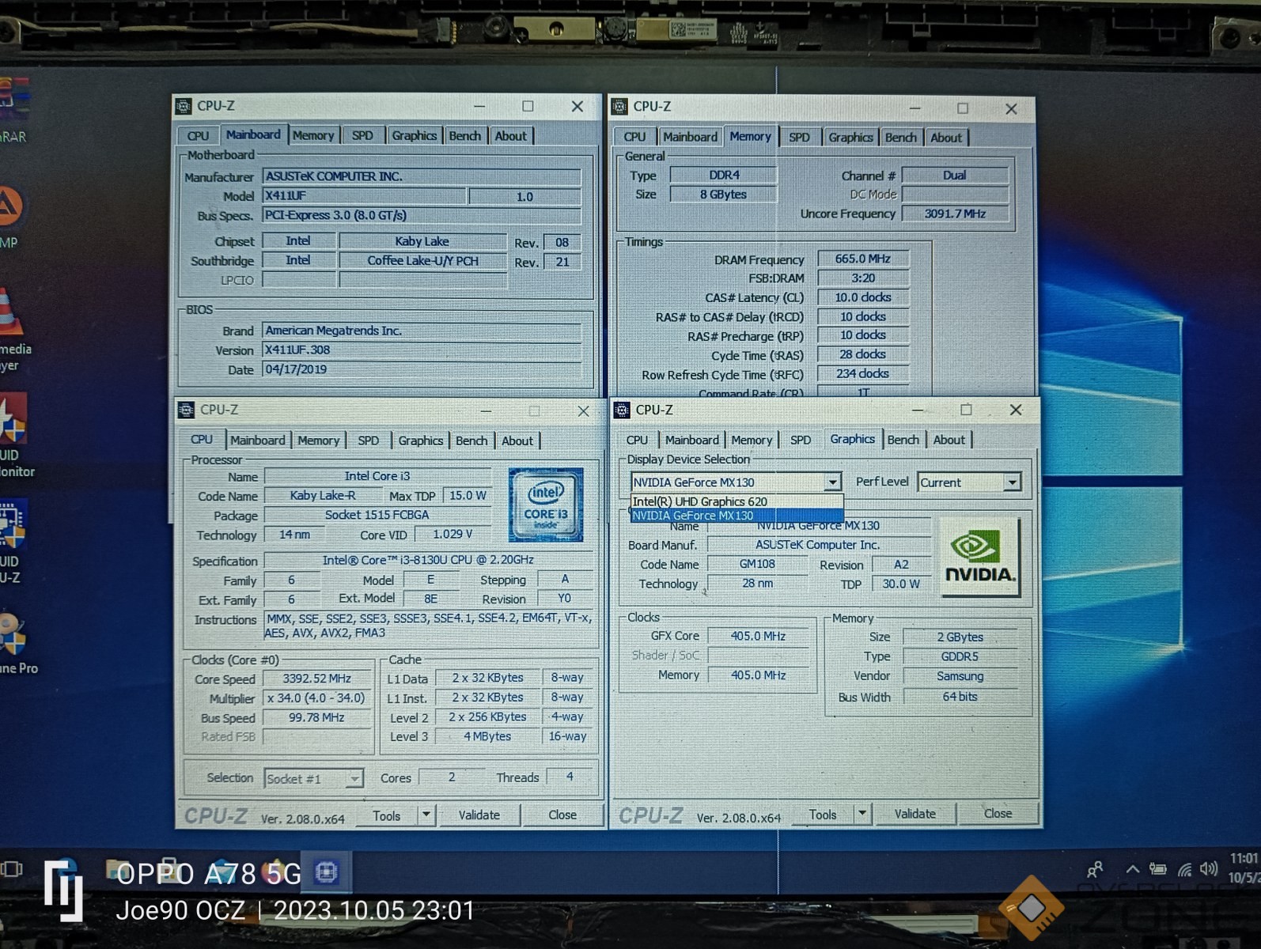The height and width of the screenshot is (949, 1261).
Task: Open the Memory tab in the Core i3 processor window
Action: (318, 440)
